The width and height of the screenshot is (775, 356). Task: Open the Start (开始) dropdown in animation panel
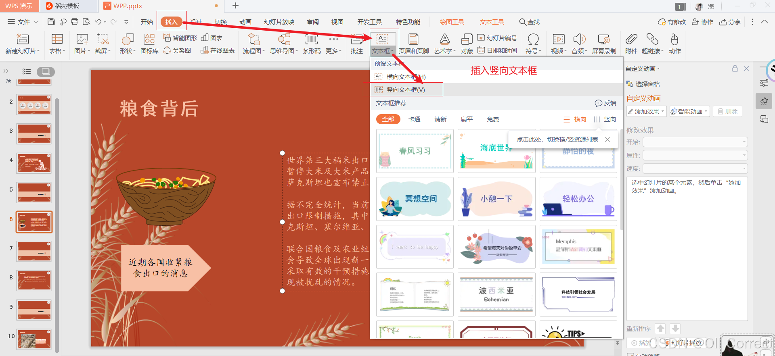[x=695, y=142]
